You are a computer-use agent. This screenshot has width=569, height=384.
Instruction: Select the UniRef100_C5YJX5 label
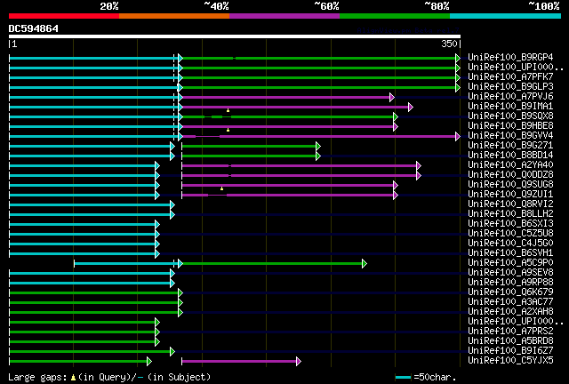[510, 361]
